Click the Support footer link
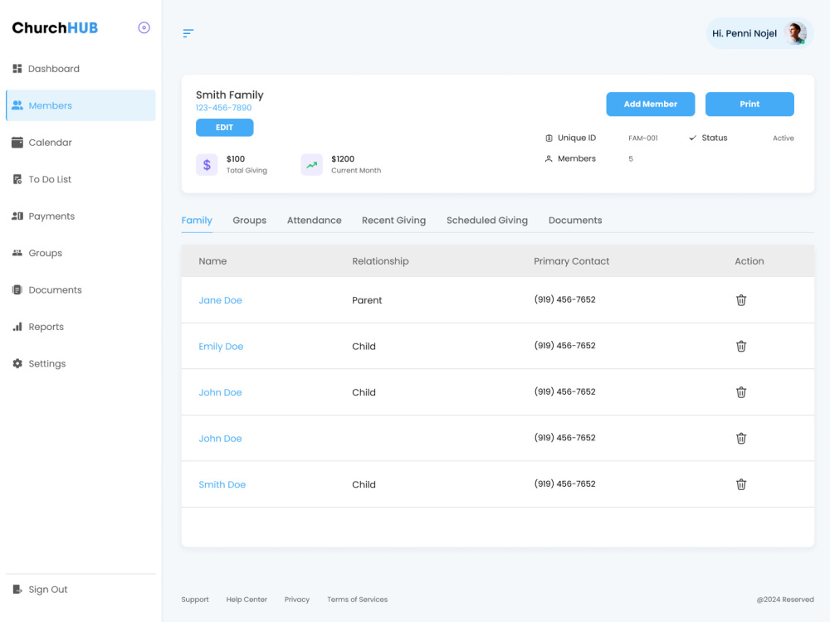 [x=195, y=600]
